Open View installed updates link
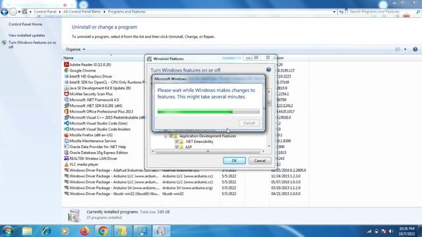 (26, 35)
